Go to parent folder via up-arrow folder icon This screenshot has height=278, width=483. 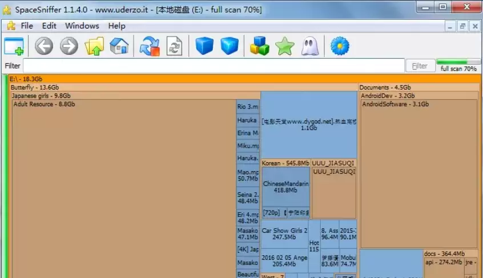tap(94, 46)
